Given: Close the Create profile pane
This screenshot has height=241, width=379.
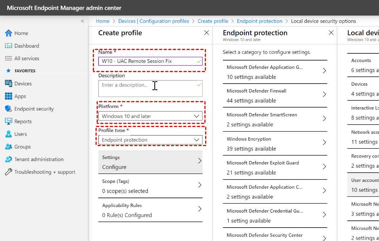Looking at the screenshot, I should (x=207, y=33).
